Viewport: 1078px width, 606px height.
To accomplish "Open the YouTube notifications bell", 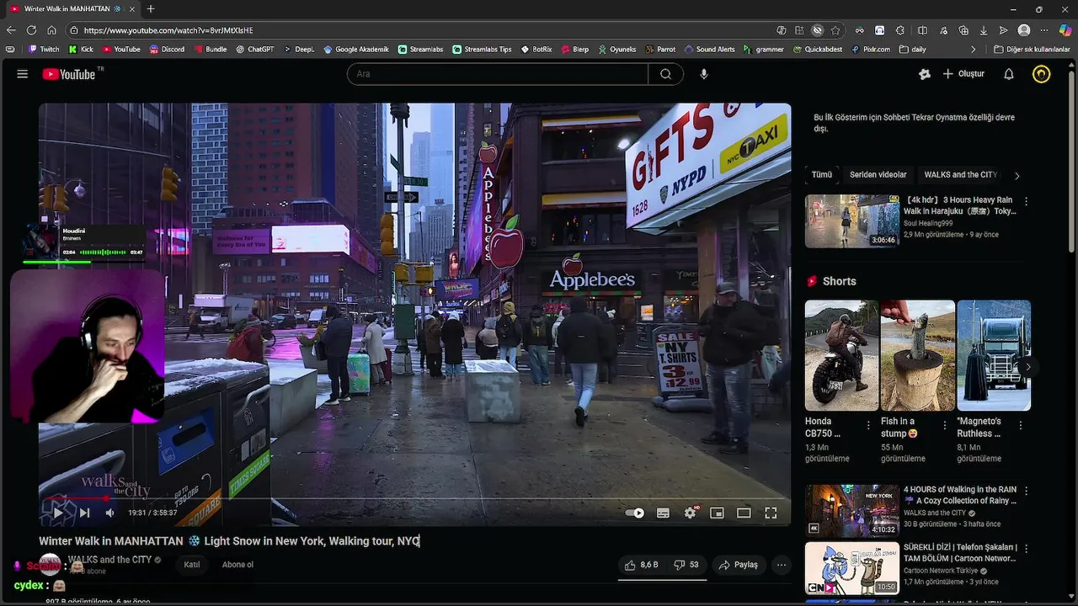I will [1009, 74].
